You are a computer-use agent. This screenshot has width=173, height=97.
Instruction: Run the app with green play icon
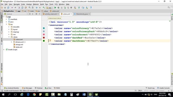click(x=55, y=8)
